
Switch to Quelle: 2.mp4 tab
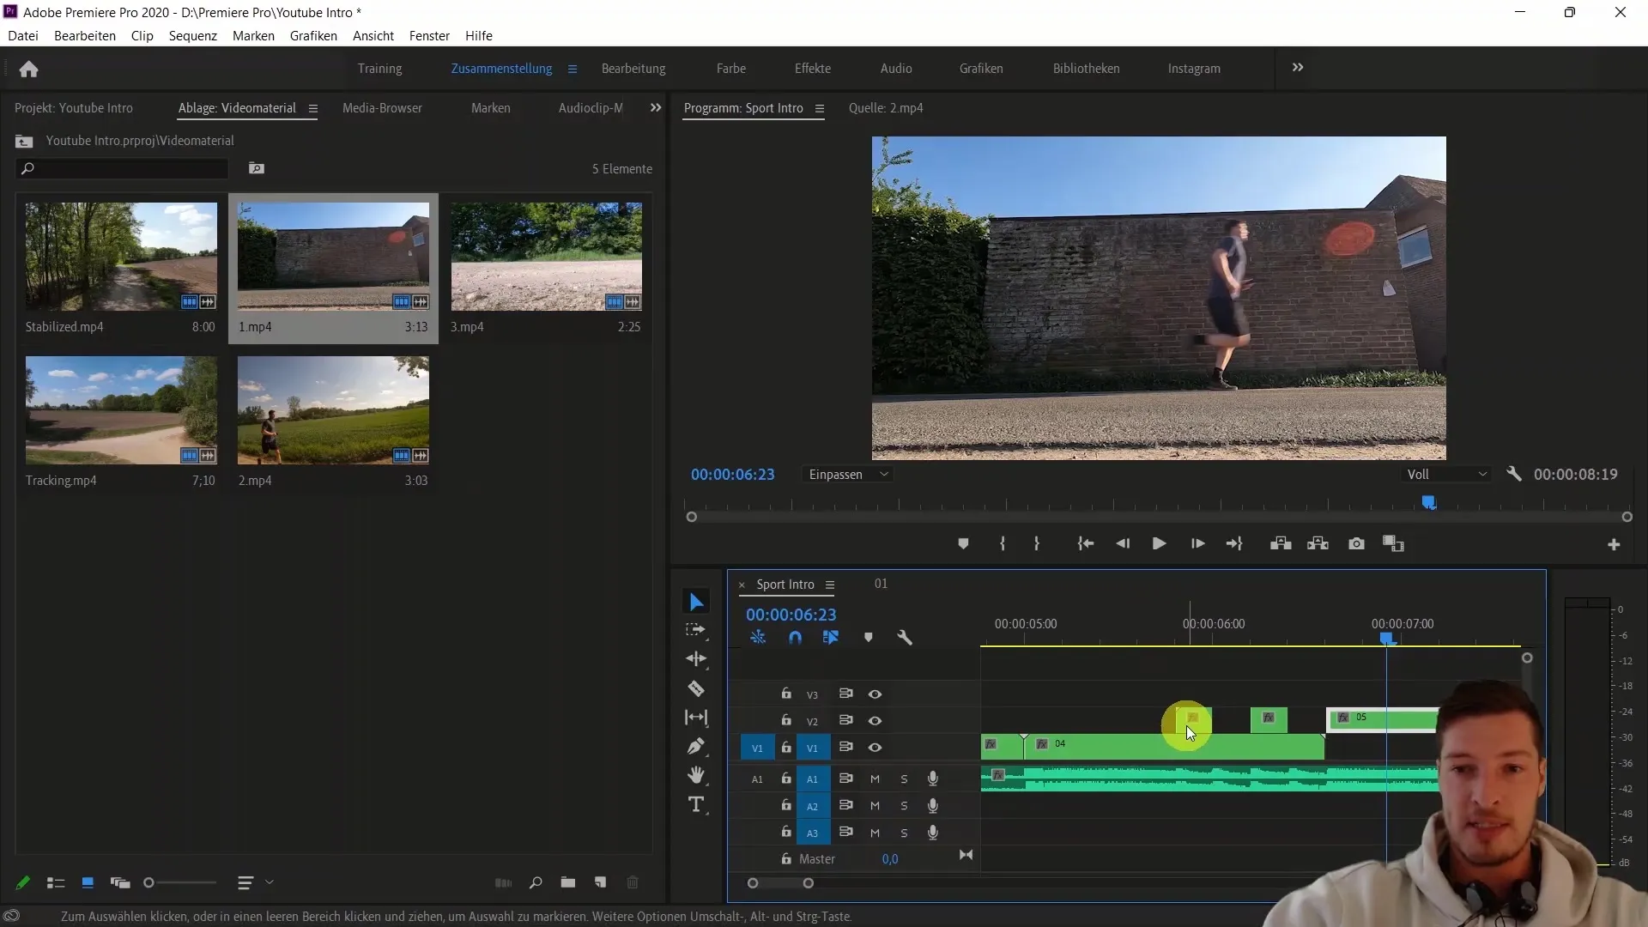pyautogui.click(x=886, y=108)
